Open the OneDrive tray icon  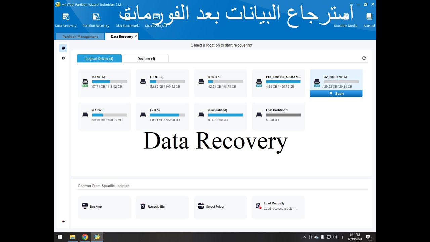316,237
